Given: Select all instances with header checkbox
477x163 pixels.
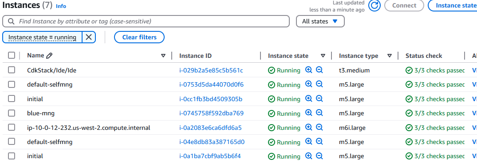Looking at the screenshot, I should (x=12, y=56).
